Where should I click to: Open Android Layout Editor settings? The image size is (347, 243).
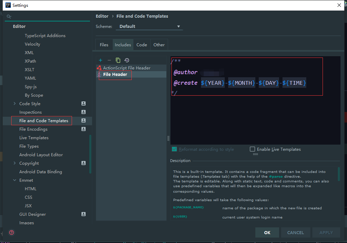coord(41,155)
